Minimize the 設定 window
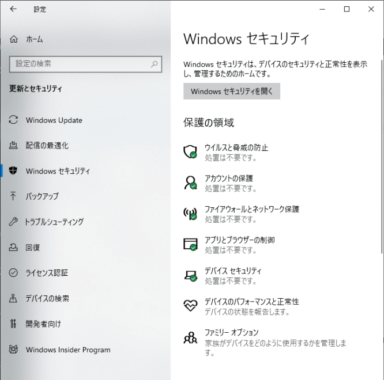 pyautogui.click(x=322, y=9)
